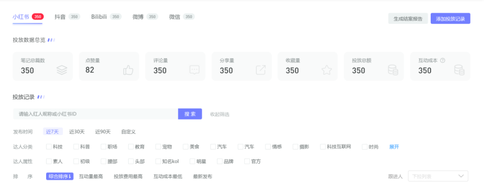The image size is (484, 189).
Task: Tick the 明星 attribute checkbox
Action: pyautogui.click(x=192, y=161)
